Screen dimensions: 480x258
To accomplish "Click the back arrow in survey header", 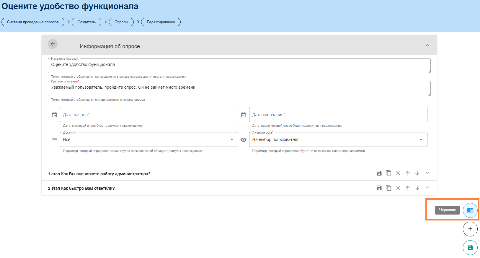I will click(53, 44).
